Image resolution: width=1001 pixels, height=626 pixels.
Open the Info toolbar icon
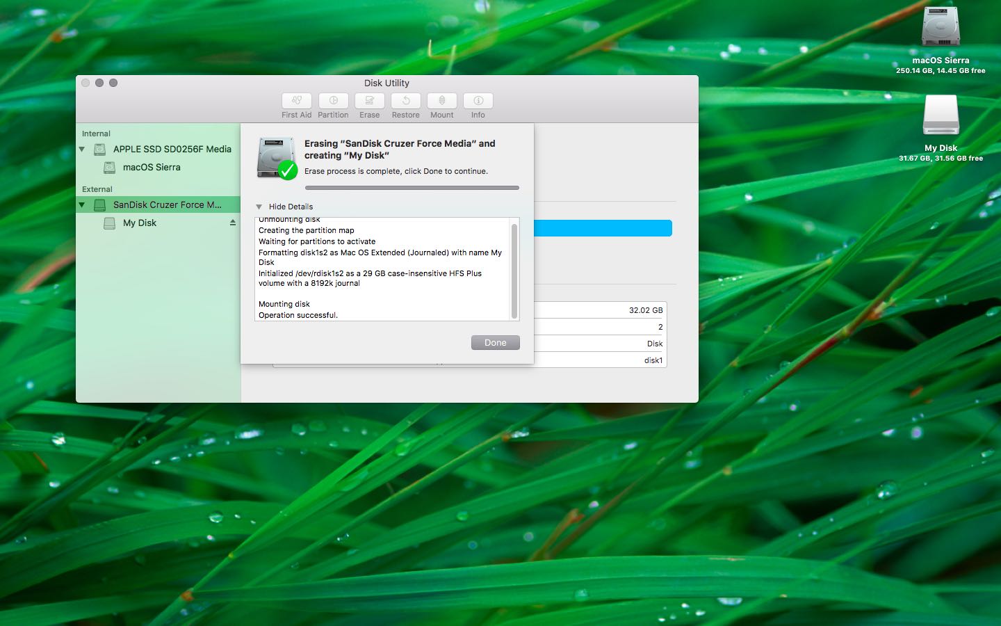[478, 101]
